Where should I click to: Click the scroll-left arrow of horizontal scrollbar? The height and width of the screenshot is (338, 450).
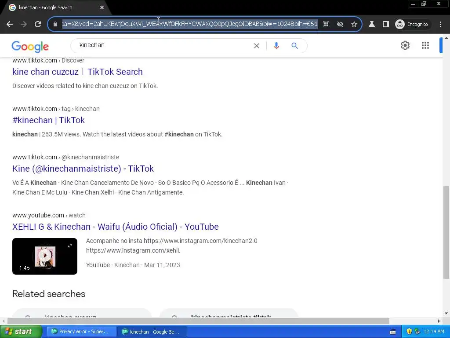pos(4,321)
